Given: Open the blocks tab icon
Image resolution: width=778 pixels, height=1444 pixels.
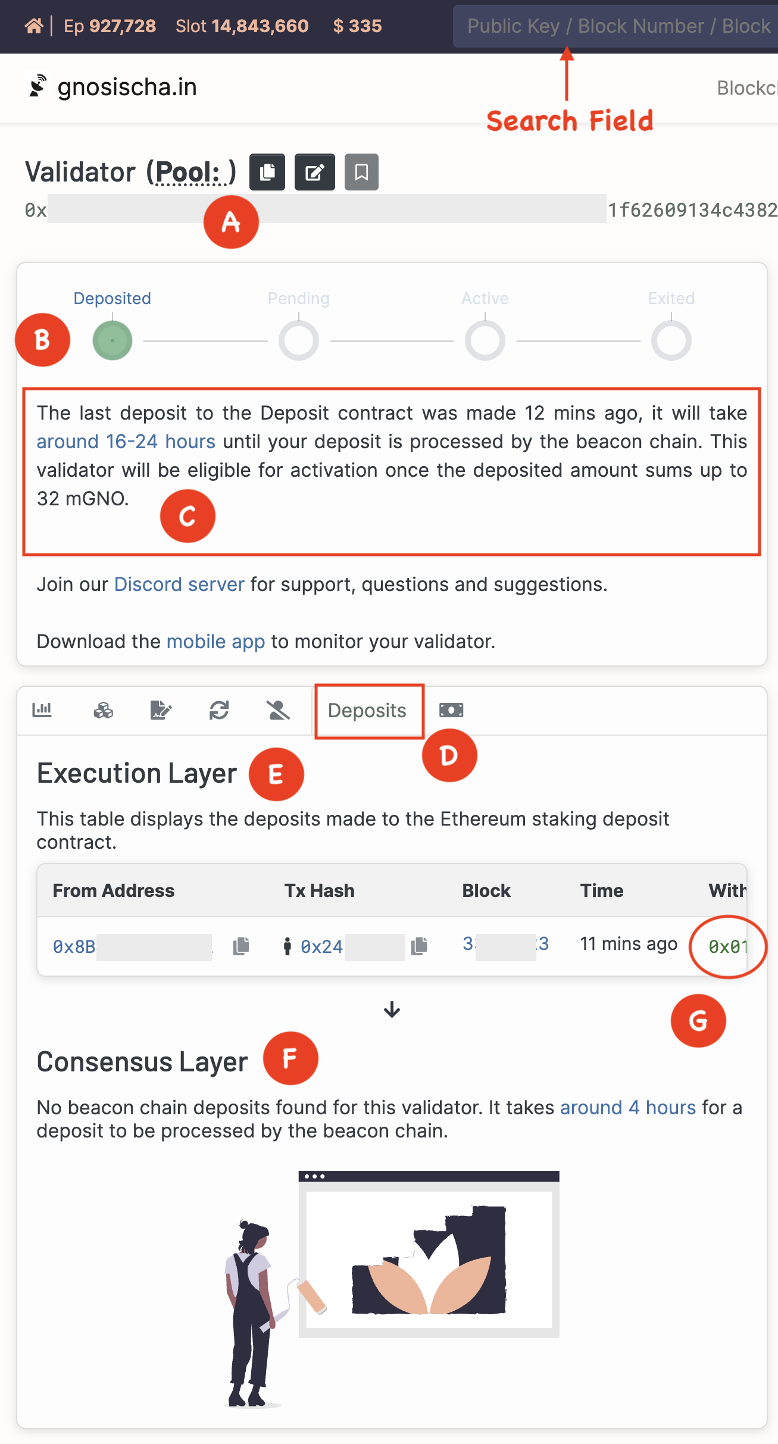Looking at the screenshot, I should pos(103,710).
